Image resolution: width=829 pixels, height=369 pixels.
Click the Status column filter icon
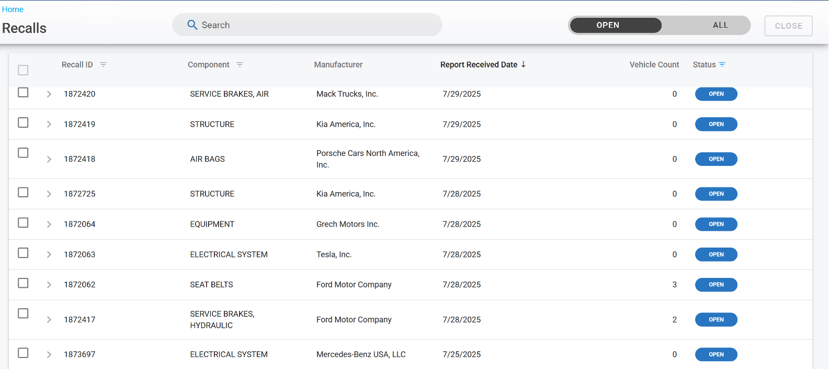pyautogui.click(x=722, y=65)
